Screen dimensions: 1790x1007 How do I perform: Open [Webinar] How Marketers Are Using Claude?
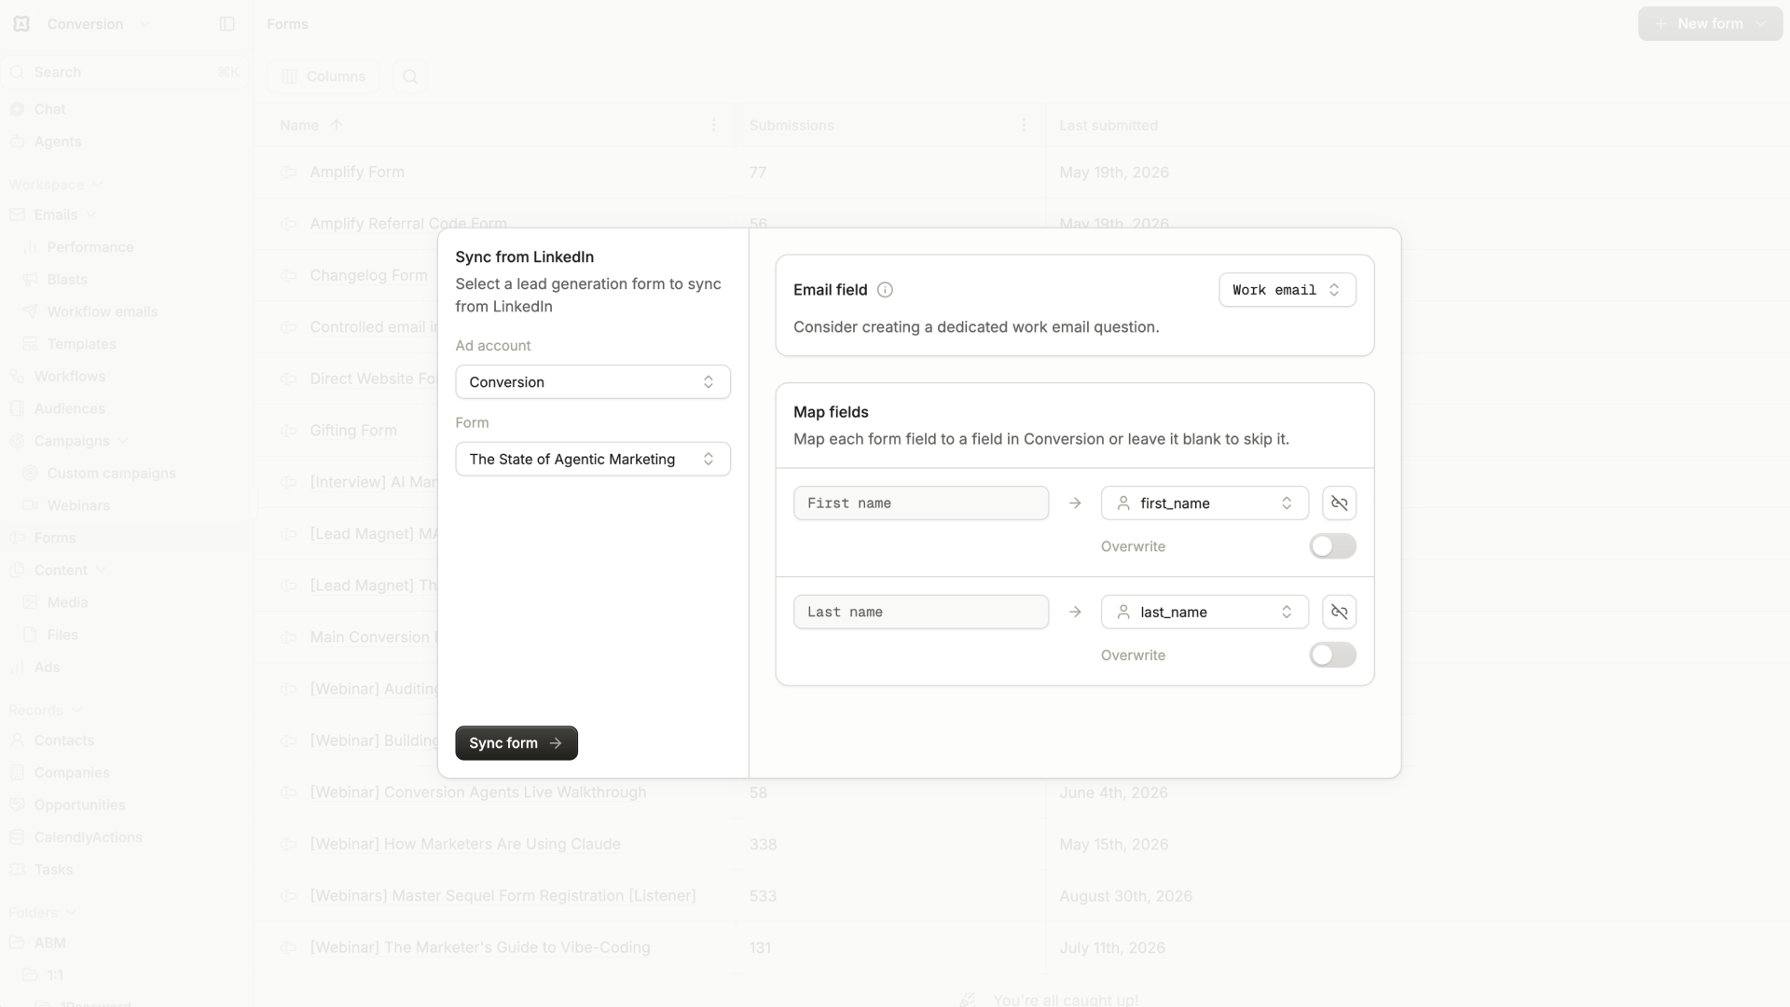tap(465, 844)
